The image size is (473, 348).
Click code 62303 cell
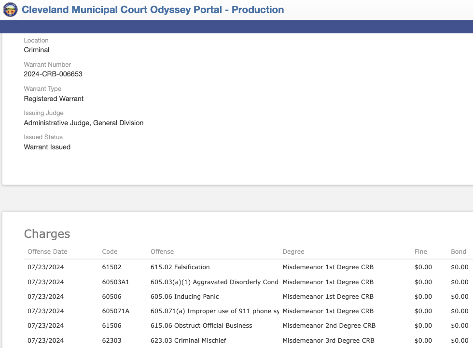[111, 340]
